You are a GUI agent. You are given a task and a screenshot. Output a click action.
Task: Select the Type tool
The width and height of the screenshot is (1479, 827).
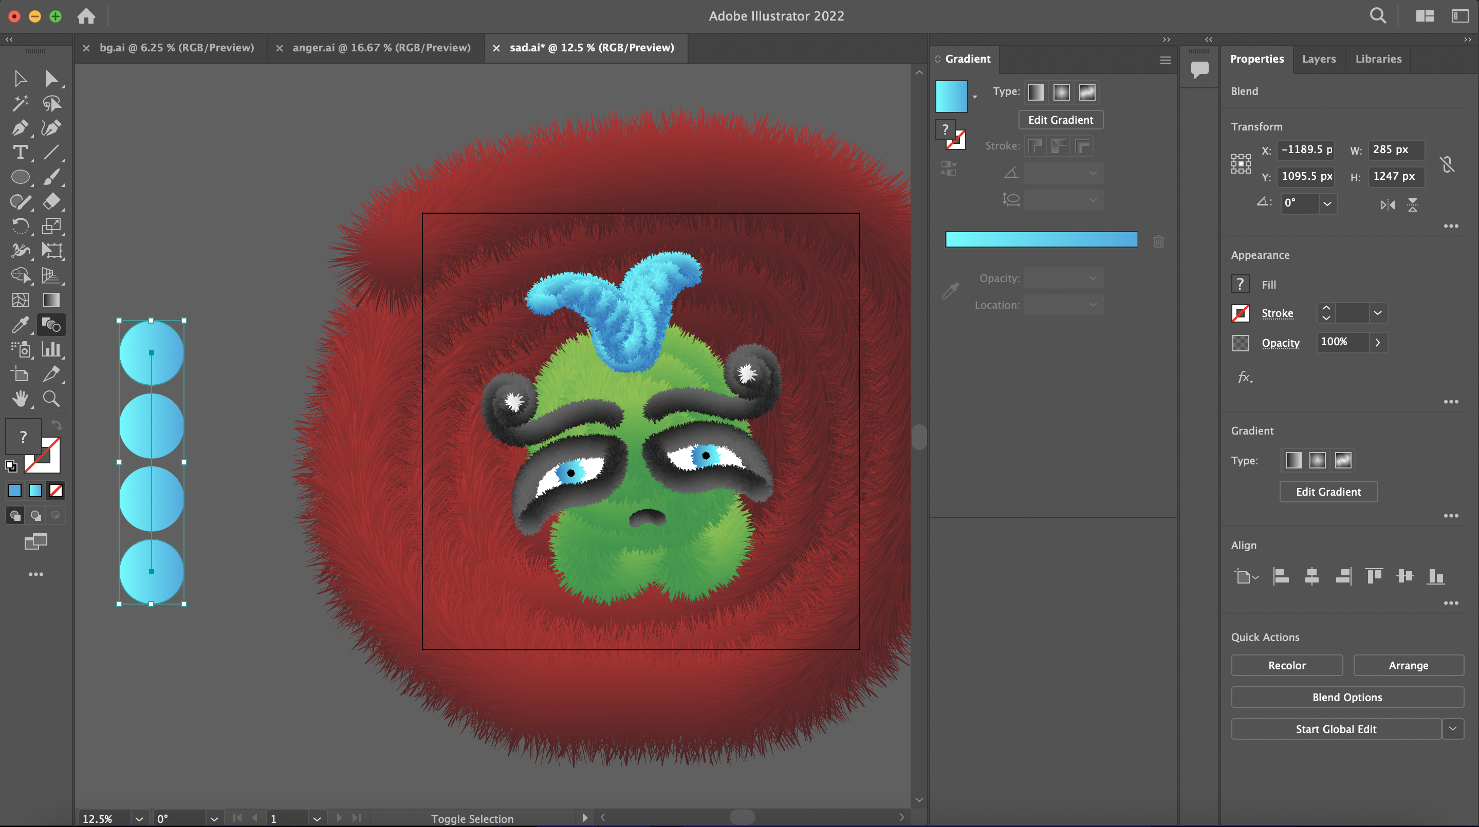click(x=20, y=152)
